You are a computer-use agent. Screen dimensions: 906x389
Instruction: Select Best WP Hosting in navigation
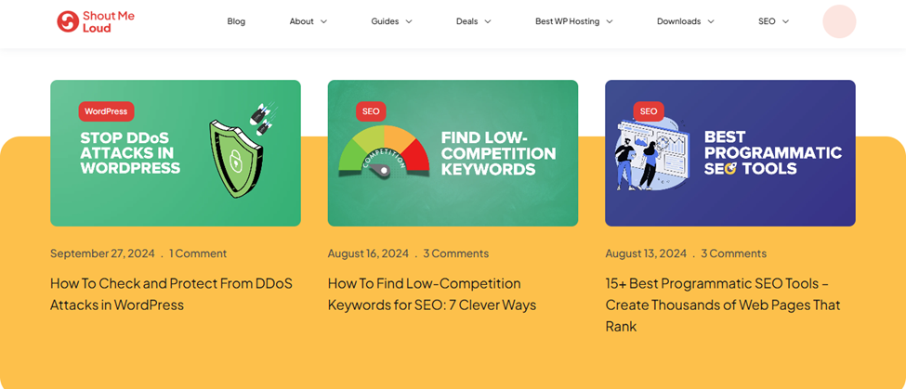click(x=568, y=21)
